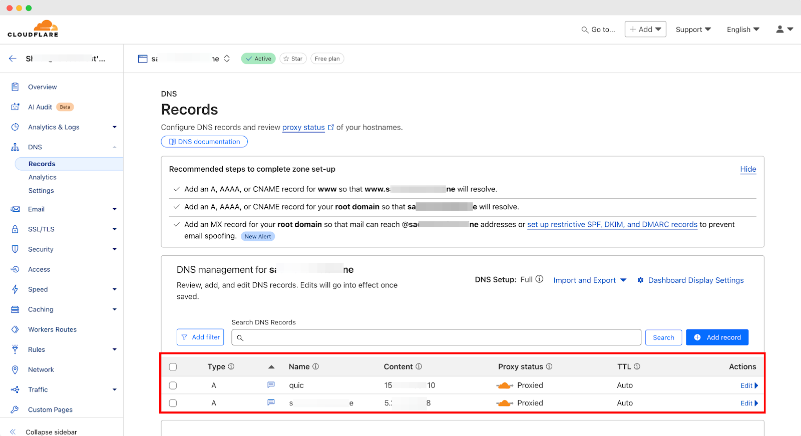Tick the select-all records checkbox

(173, 367)
